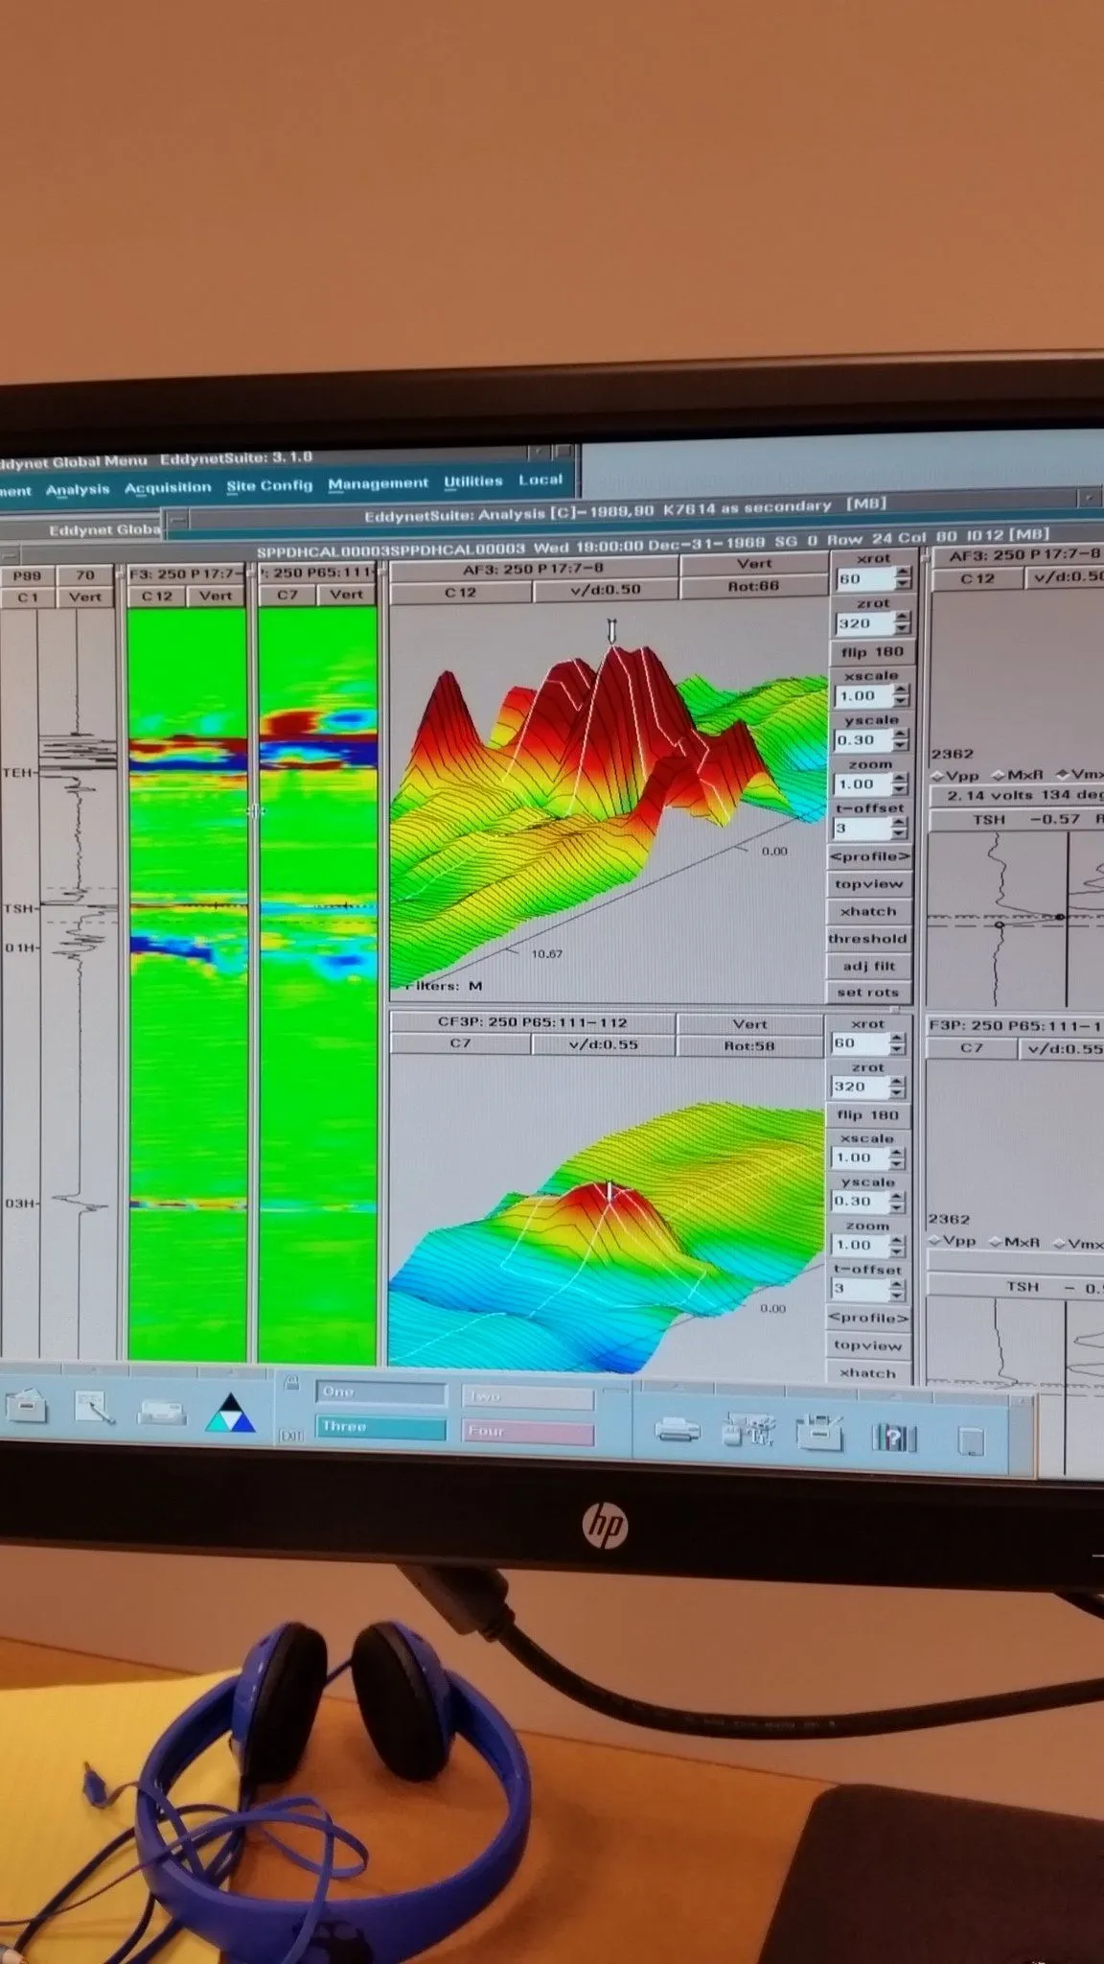Select the Vpp radio option in the lower right panel
The width and height of the screenshot is (1104, 1964).
tap(934, 1242)
